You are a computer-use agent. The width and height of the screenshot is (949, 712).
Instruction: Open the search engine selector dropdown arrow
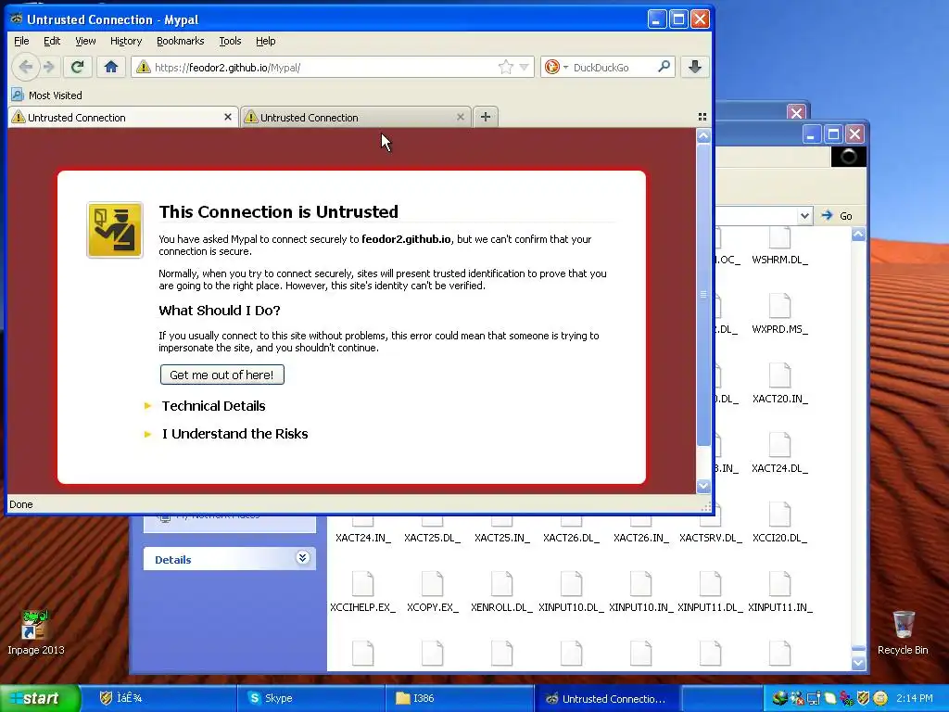pos(566,67)
